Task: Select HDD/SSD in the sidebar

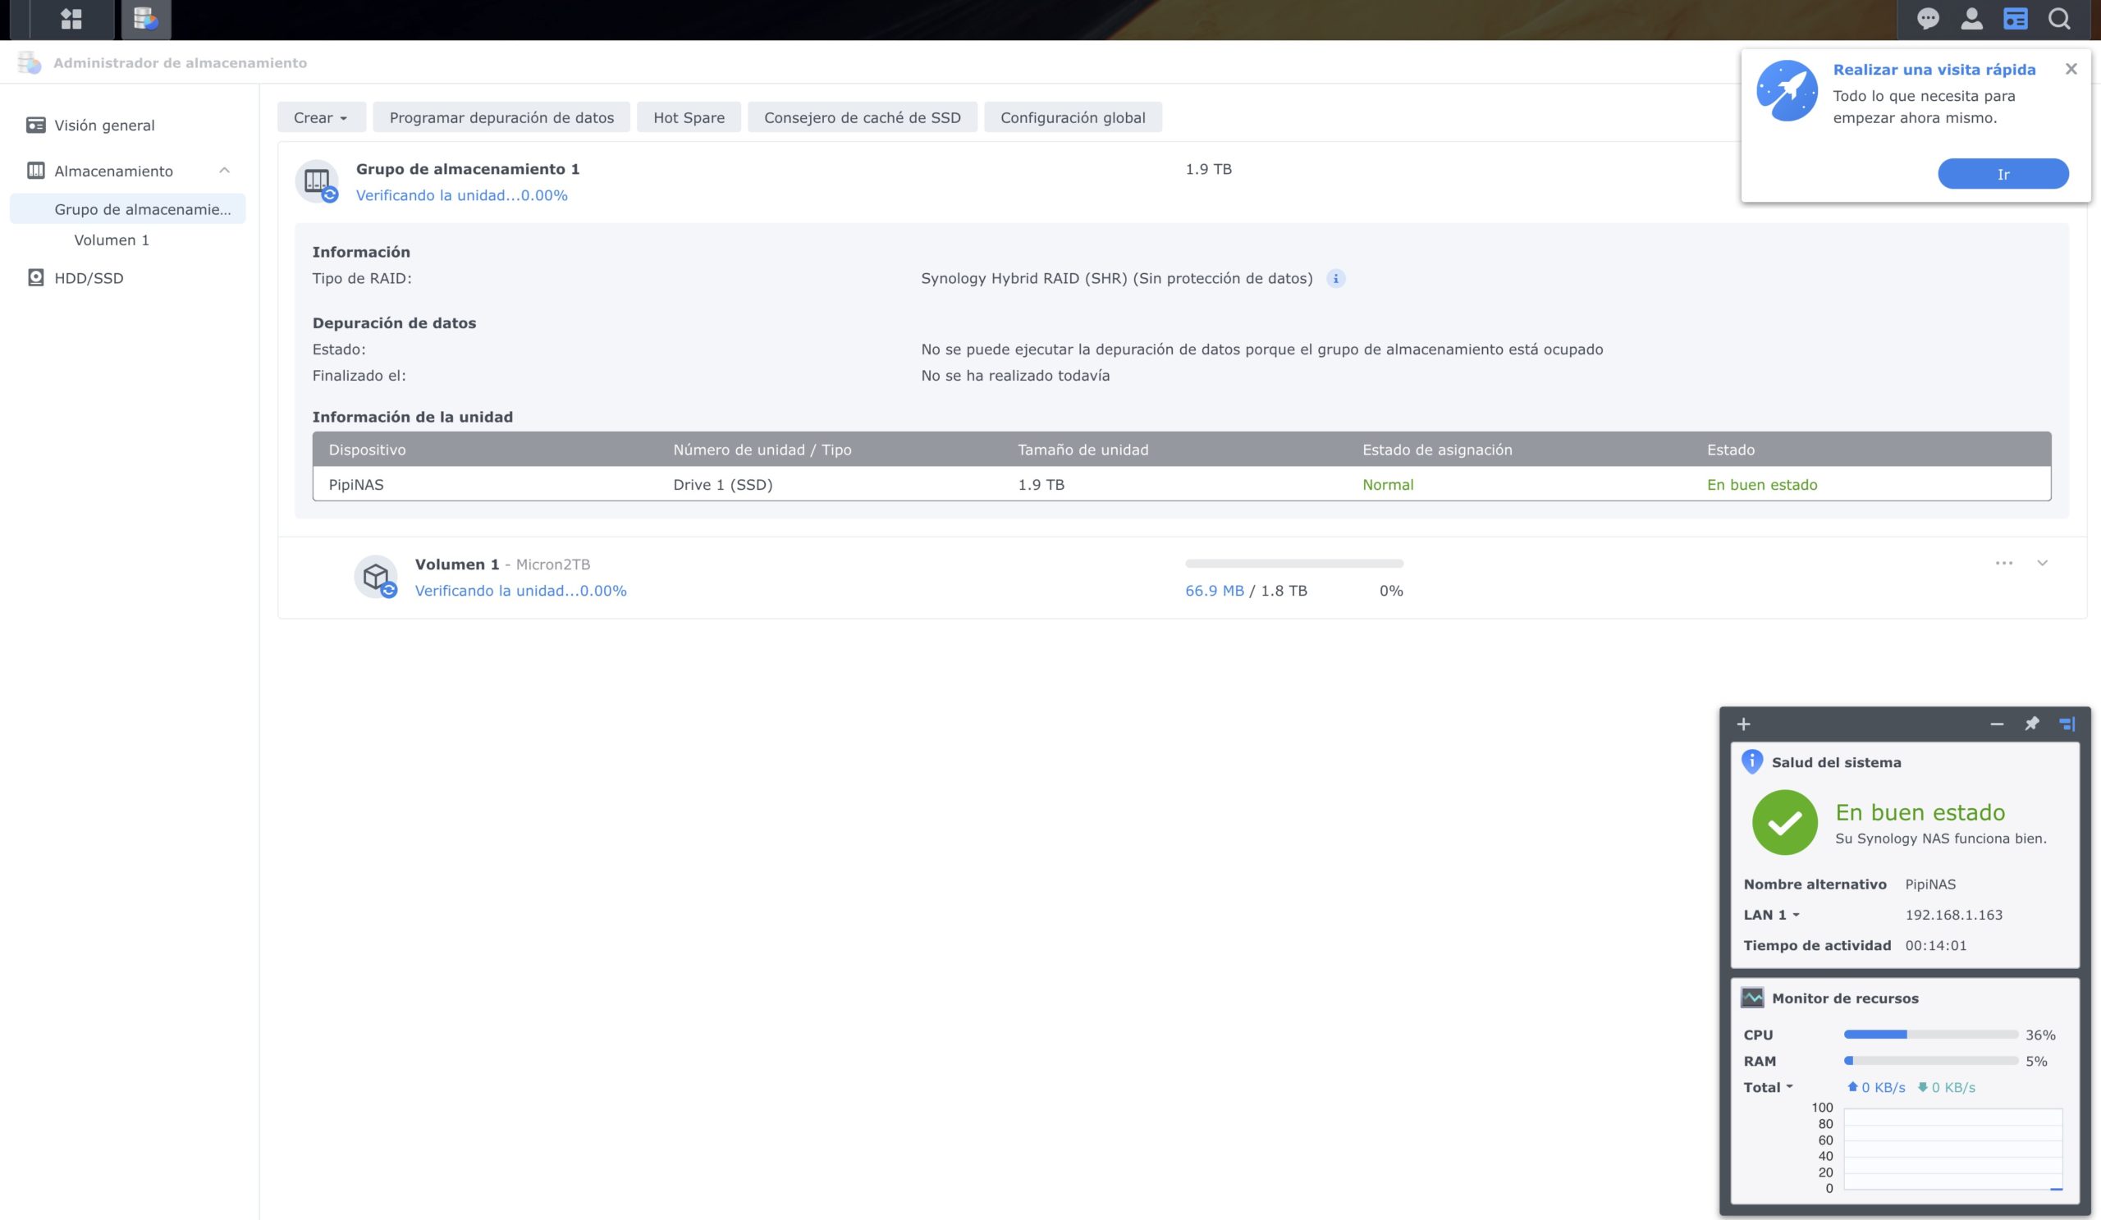Action: (x=89, y=278)
